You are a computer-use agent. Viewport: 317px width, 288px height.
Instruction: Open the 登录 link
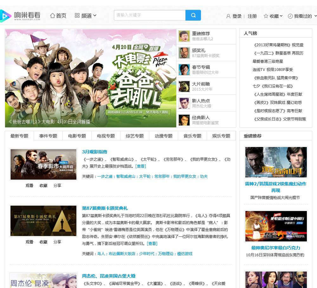tap(237, 16)
